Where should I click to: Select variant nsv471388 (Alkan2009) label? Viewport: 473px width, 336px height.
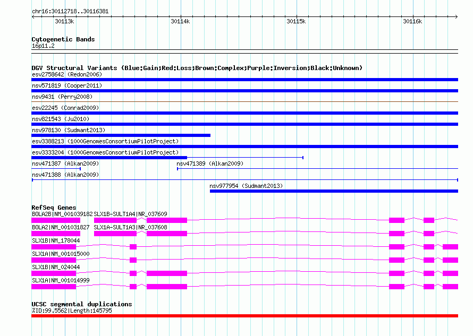tap(65, 175)
